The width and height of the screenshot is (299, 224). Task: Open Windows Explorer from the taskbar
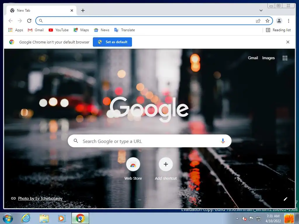tap(44, 218)
